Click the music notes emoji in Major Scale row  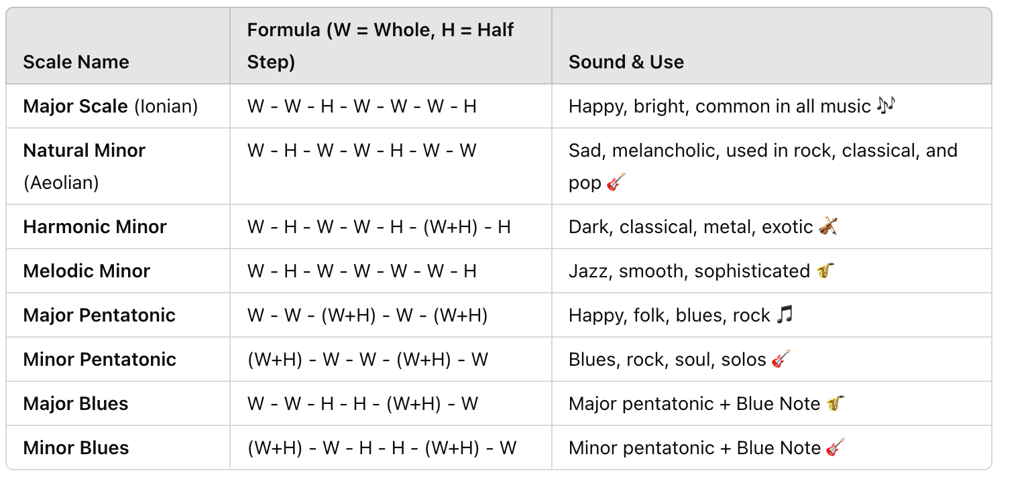[886, 106]
